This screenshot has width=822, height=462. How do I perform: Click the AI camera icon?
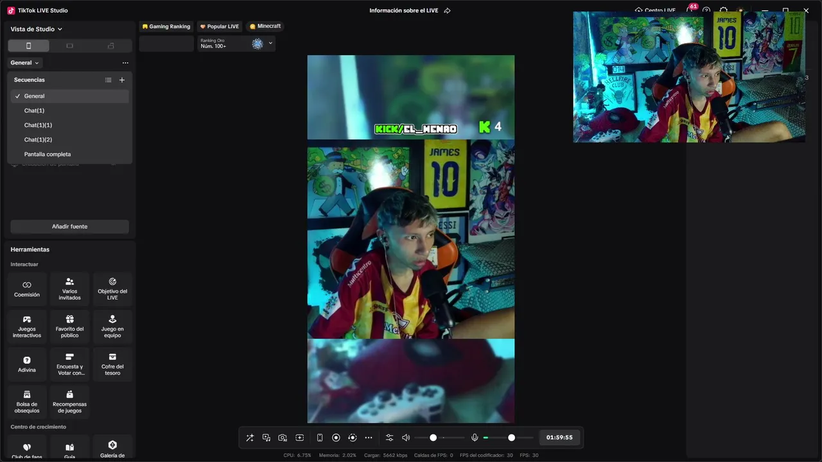coord(283,438)
